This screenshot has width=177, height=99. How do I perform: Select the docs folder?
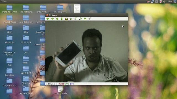coord(9,62)
